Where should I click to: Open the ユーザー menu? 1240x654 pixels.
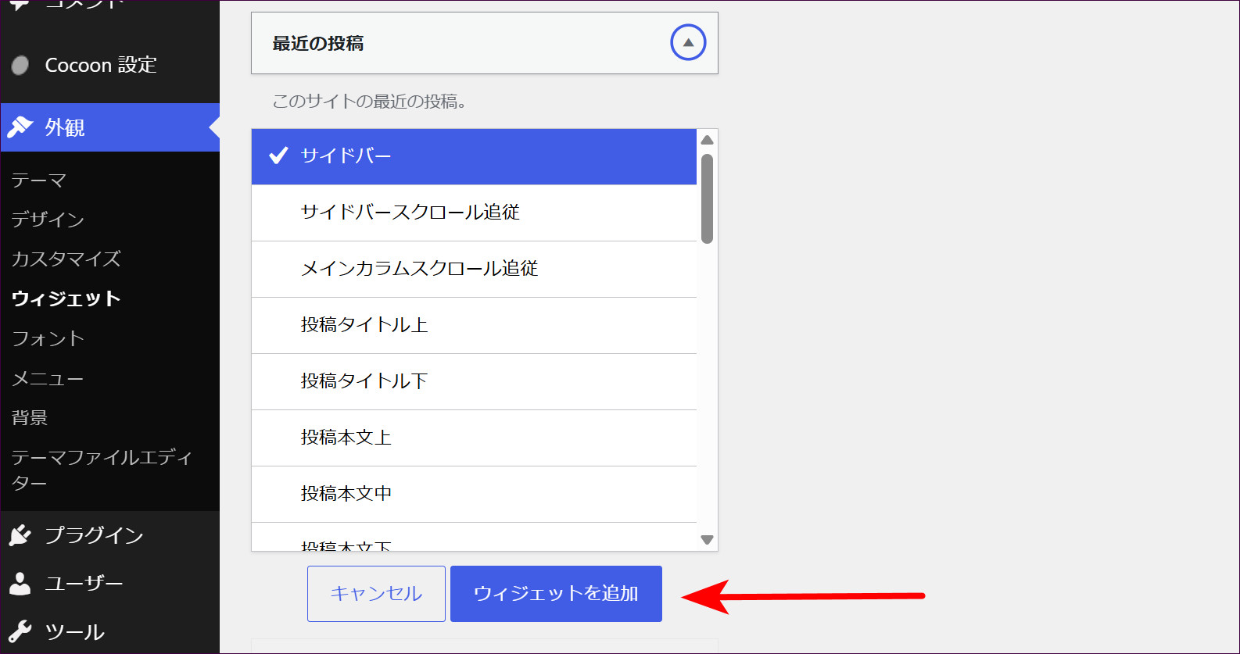pos(110,583)
